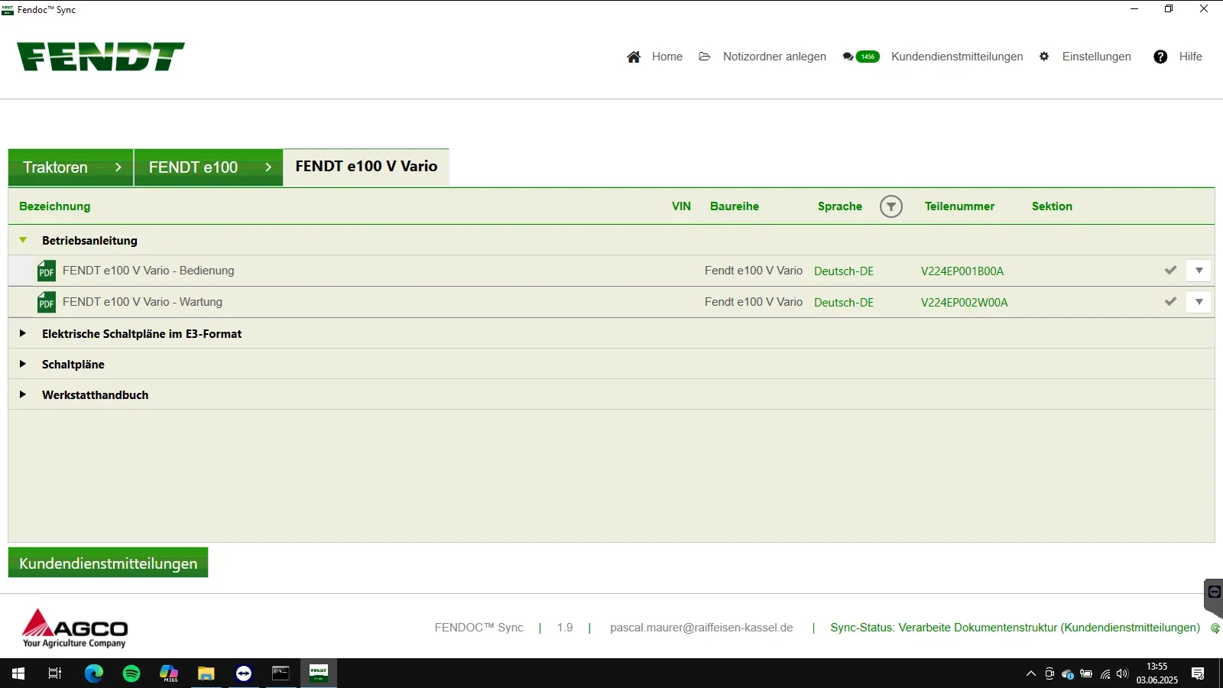Show hidden system tray icons
Image resolution: width=1223 pixels, height=688 pixels.
1031,673
